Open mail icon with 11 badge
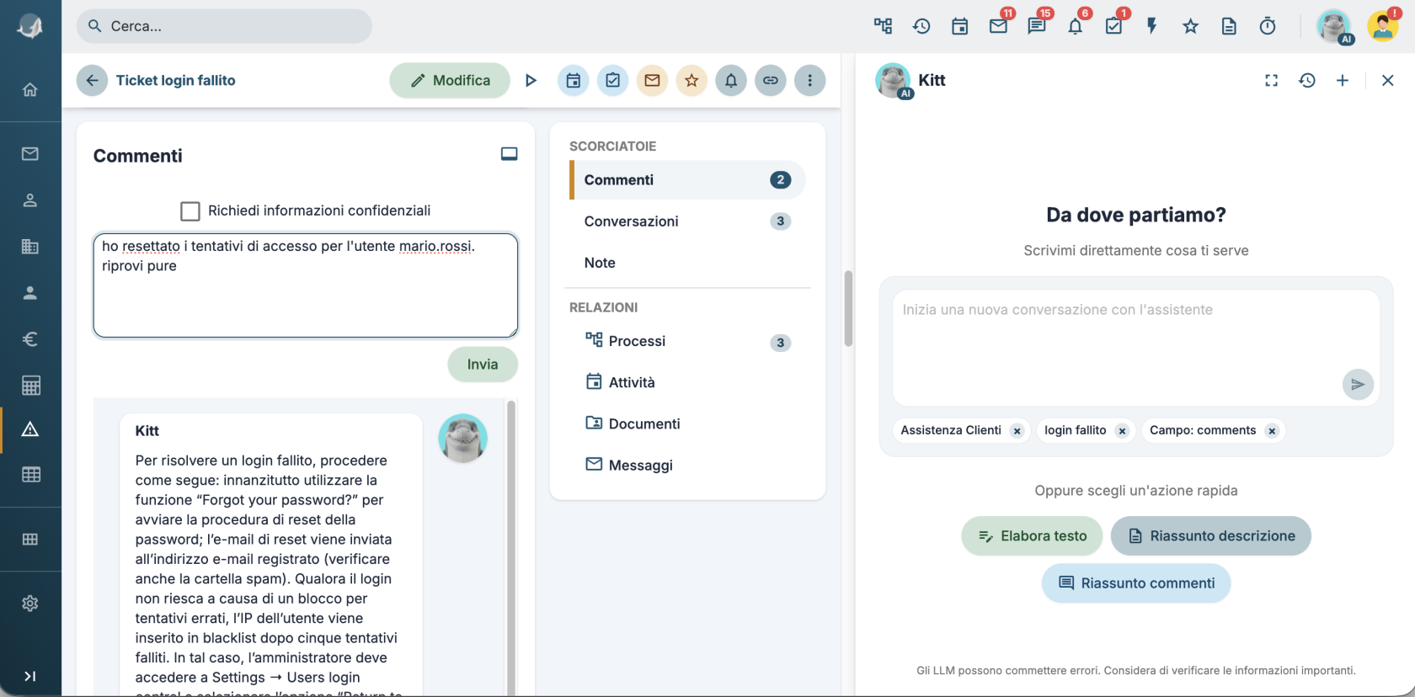The image size is (1415, 697). pos(998,26)
